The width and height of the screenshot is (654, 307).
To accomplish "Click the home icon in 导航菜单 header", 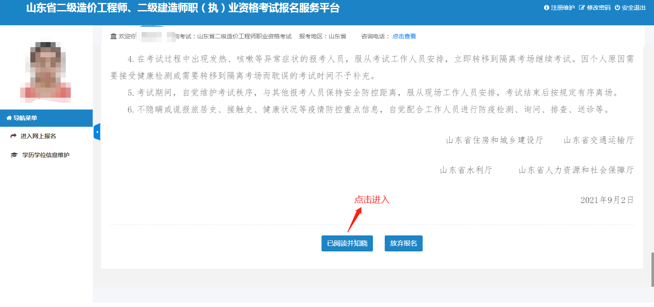I will tap(9, 118).
